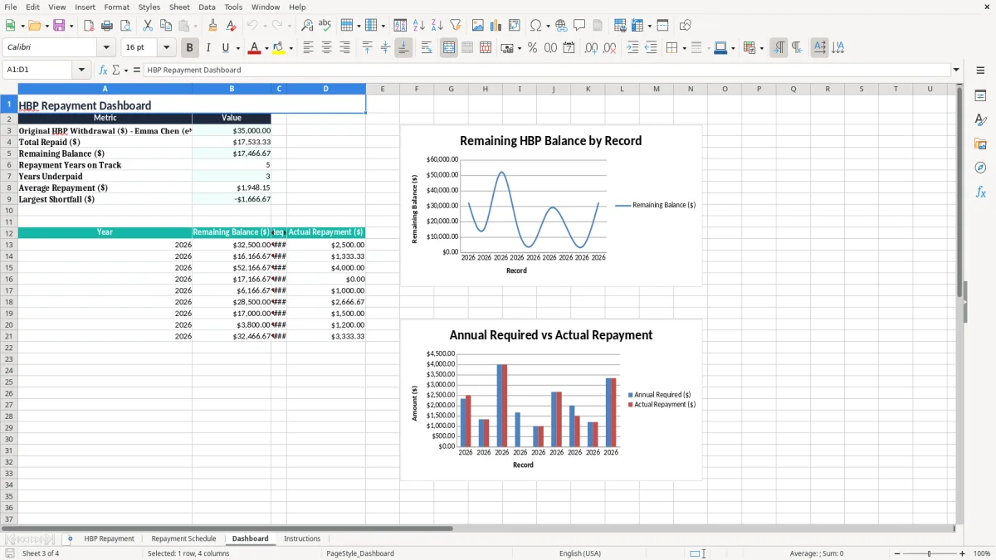The height and width of the screenshot is (560, 996).
Task: Click Insert Special Character omega icon
Action: (x=535, y=26)
